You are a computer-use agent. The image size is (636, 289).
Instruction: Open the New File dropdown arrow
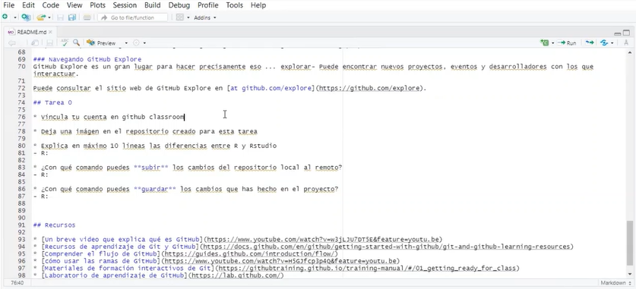(x=15, y=17)
